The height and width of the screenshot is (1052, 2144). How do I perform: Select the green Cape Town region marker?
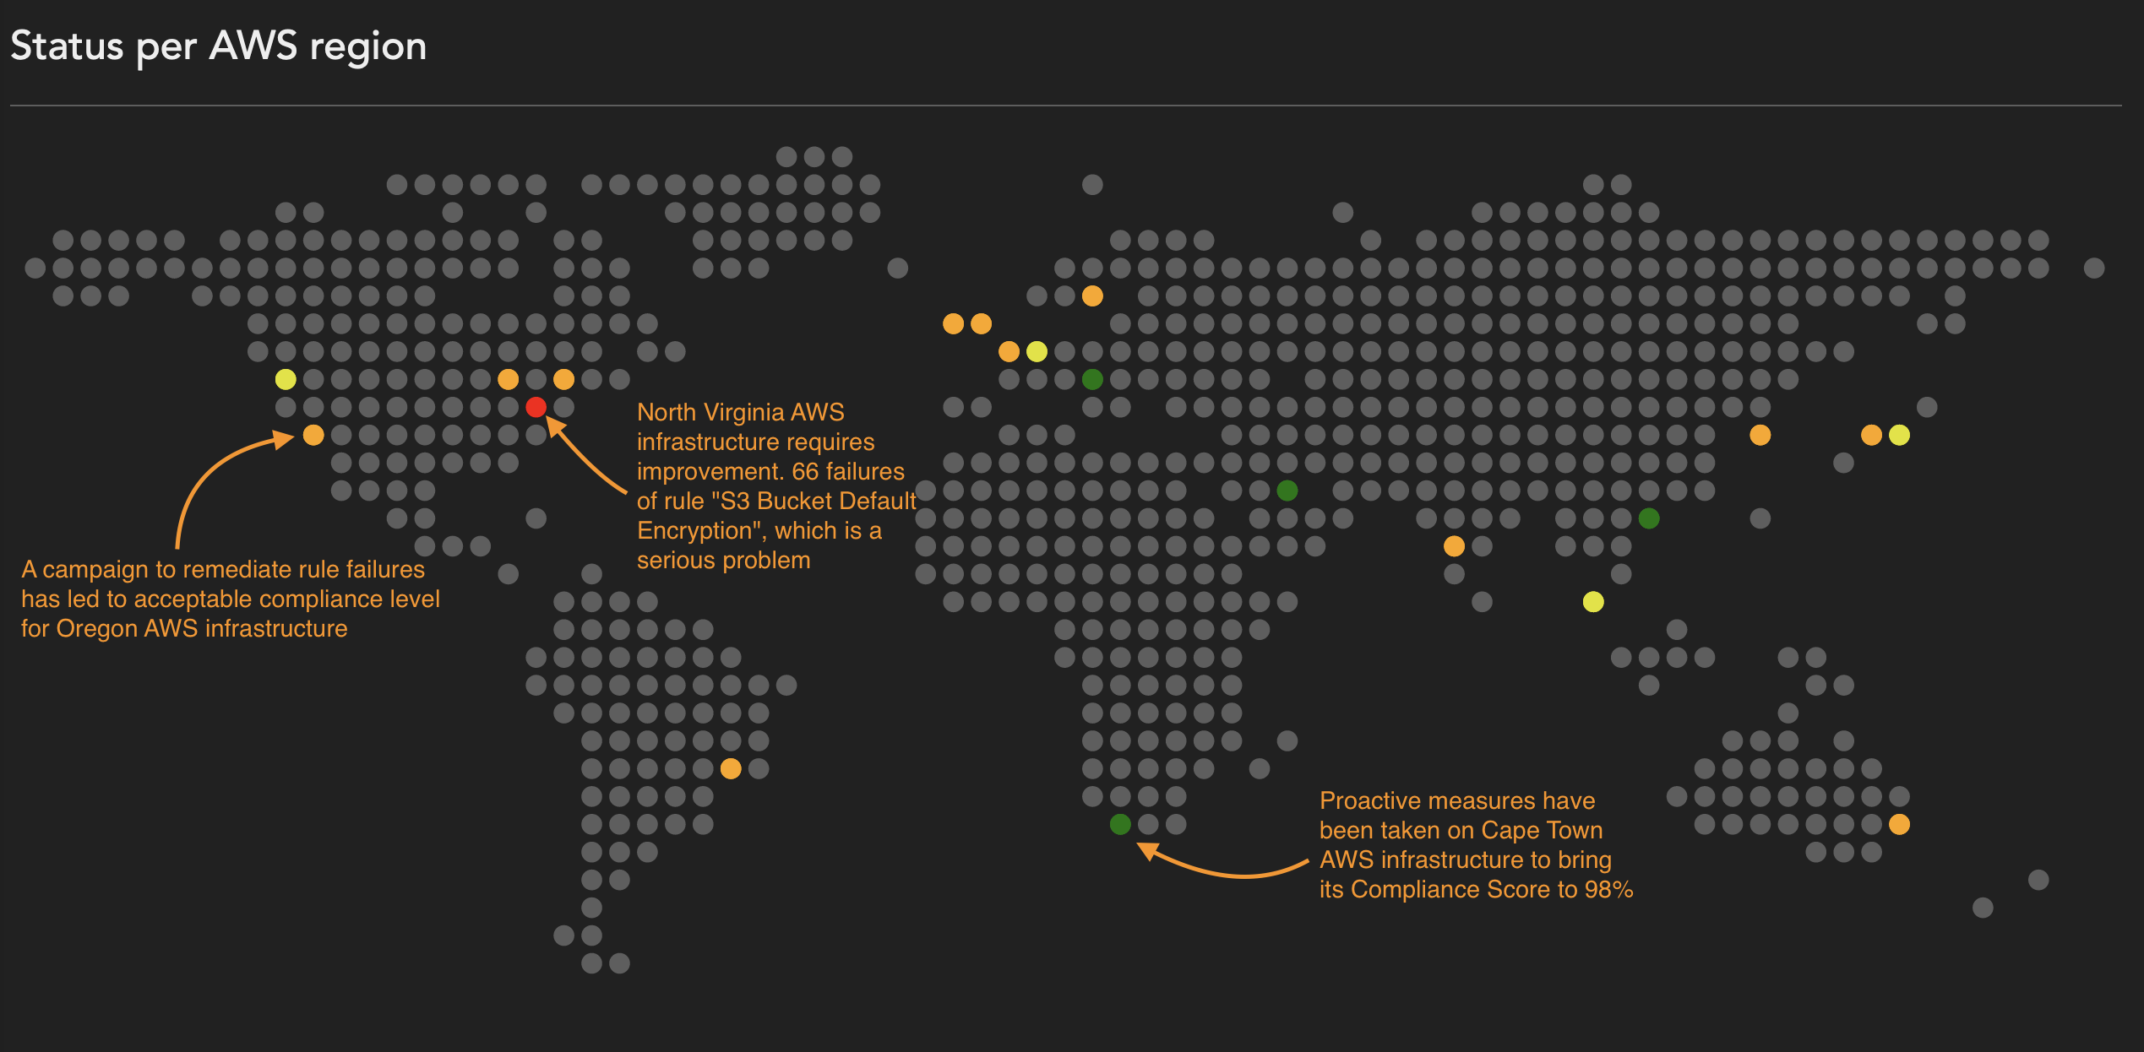(1121, 826)
